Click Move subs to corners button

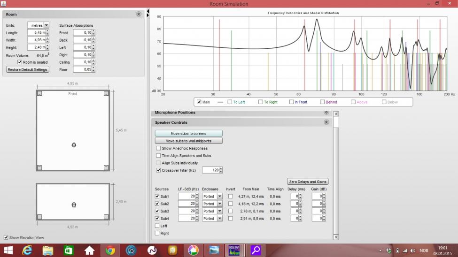(x=189, y=133)
